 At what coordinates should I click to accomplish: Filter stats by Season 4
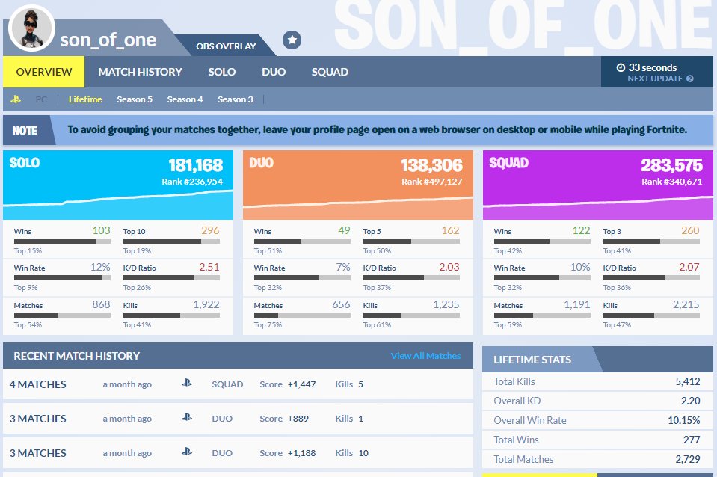pos(185,99)
